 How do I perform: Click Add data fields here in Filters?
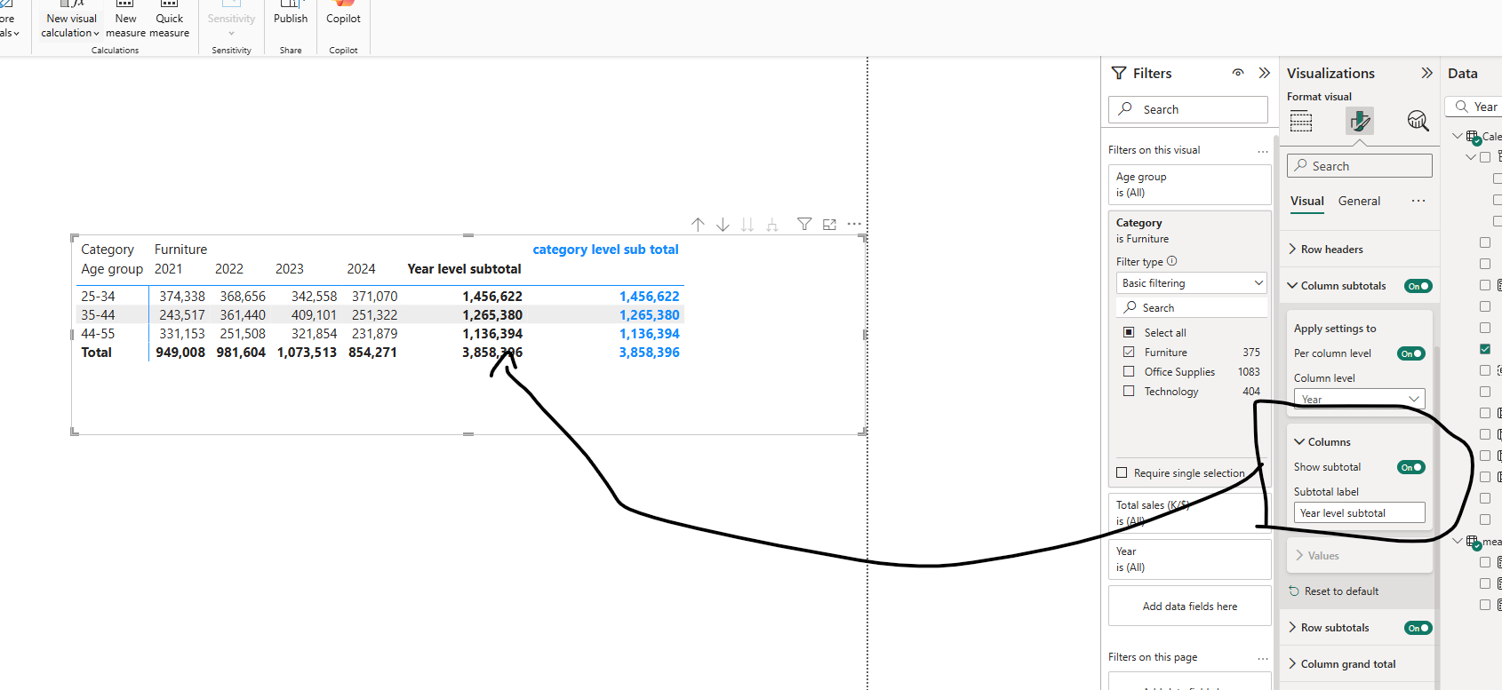(1190, 607)
